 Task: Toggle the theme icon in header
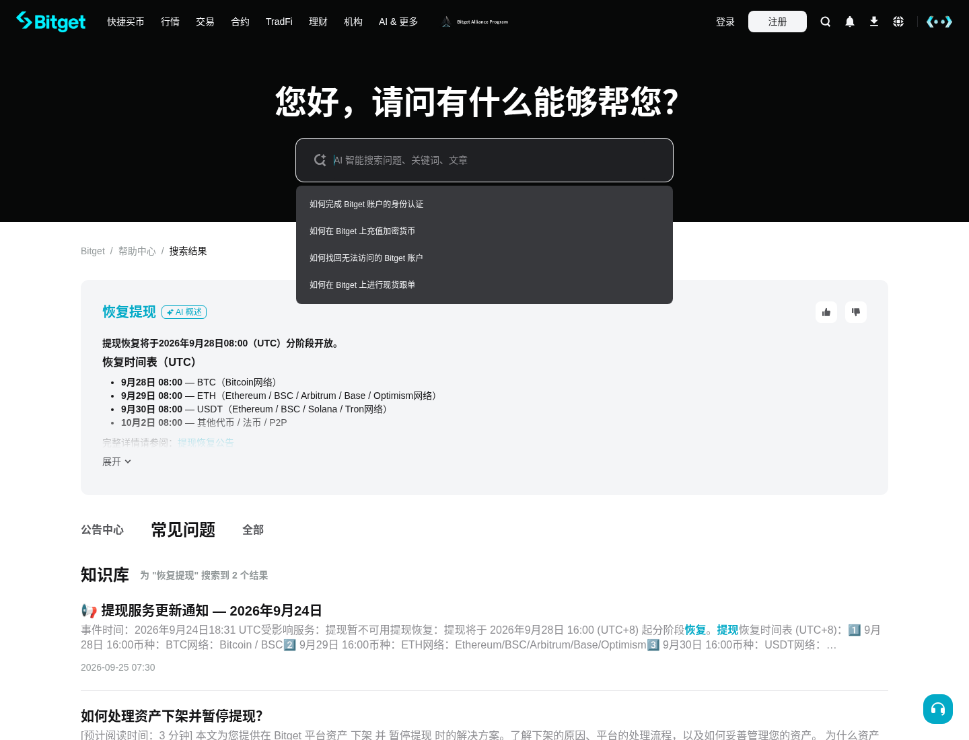pos(939,22)
